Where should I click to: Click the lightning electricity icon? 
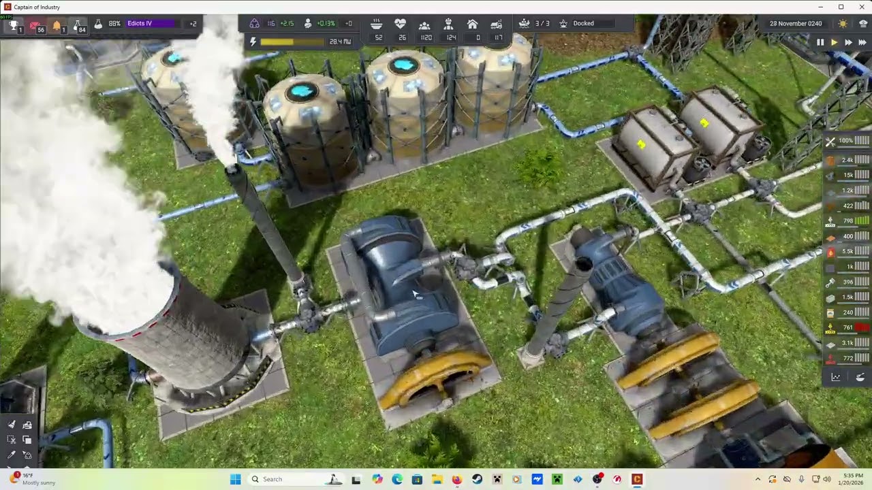pos(253,42)
